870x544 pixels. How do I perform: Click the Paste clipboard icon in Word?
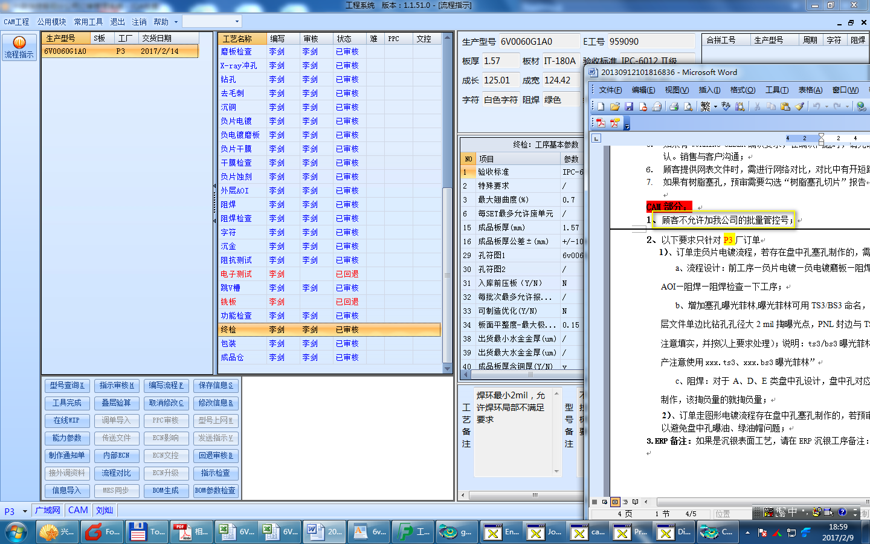785,106
